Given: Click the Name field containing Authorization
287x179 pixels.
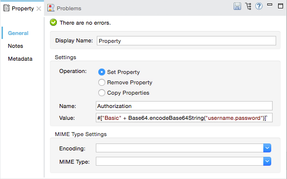Looking at the screenshot, I should coord(184,106).
